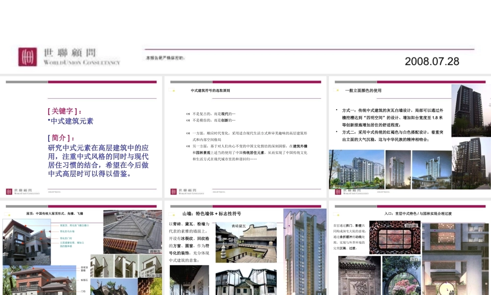Click the red WorldUnion logo in header
The height and width of the screenshot is (295, 491).
tap(27, 57)
